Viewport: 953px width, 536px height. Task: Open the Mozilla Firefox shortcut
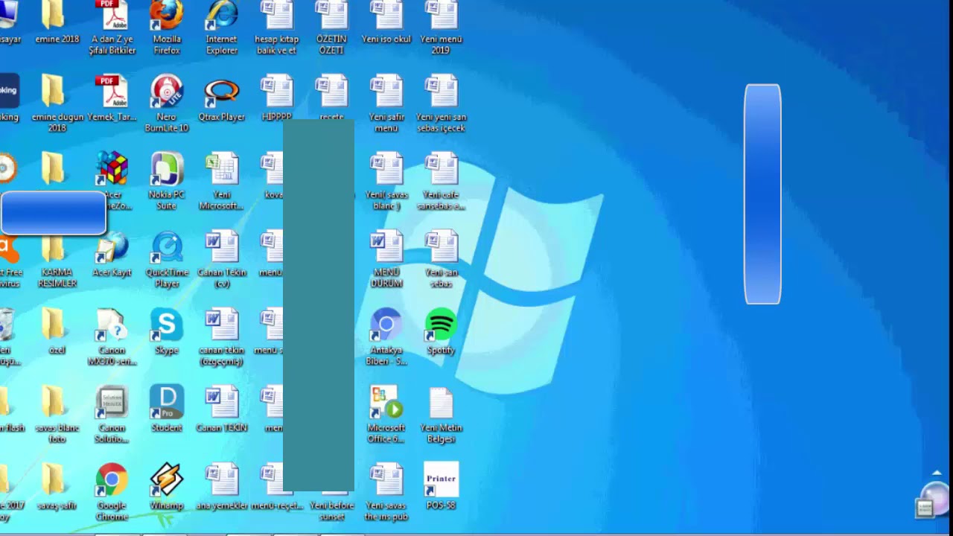tap(167, 28)
